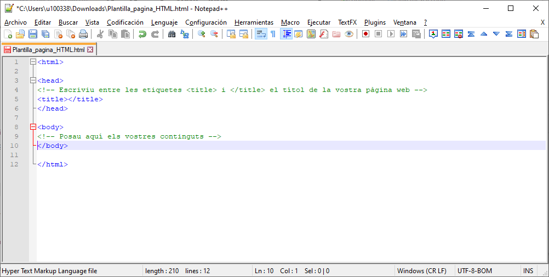Jump to the last difference icon
Image resolution: width=549 pixels, height=277 pixels.
tap(509, 34)
